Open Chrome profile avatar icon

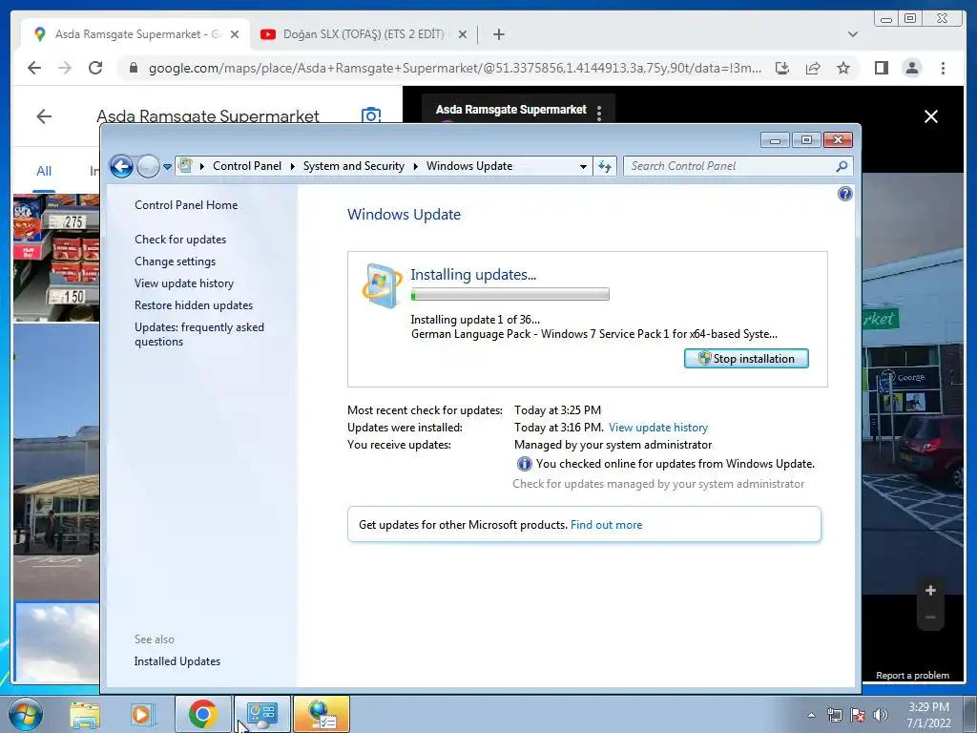(911, 68)
